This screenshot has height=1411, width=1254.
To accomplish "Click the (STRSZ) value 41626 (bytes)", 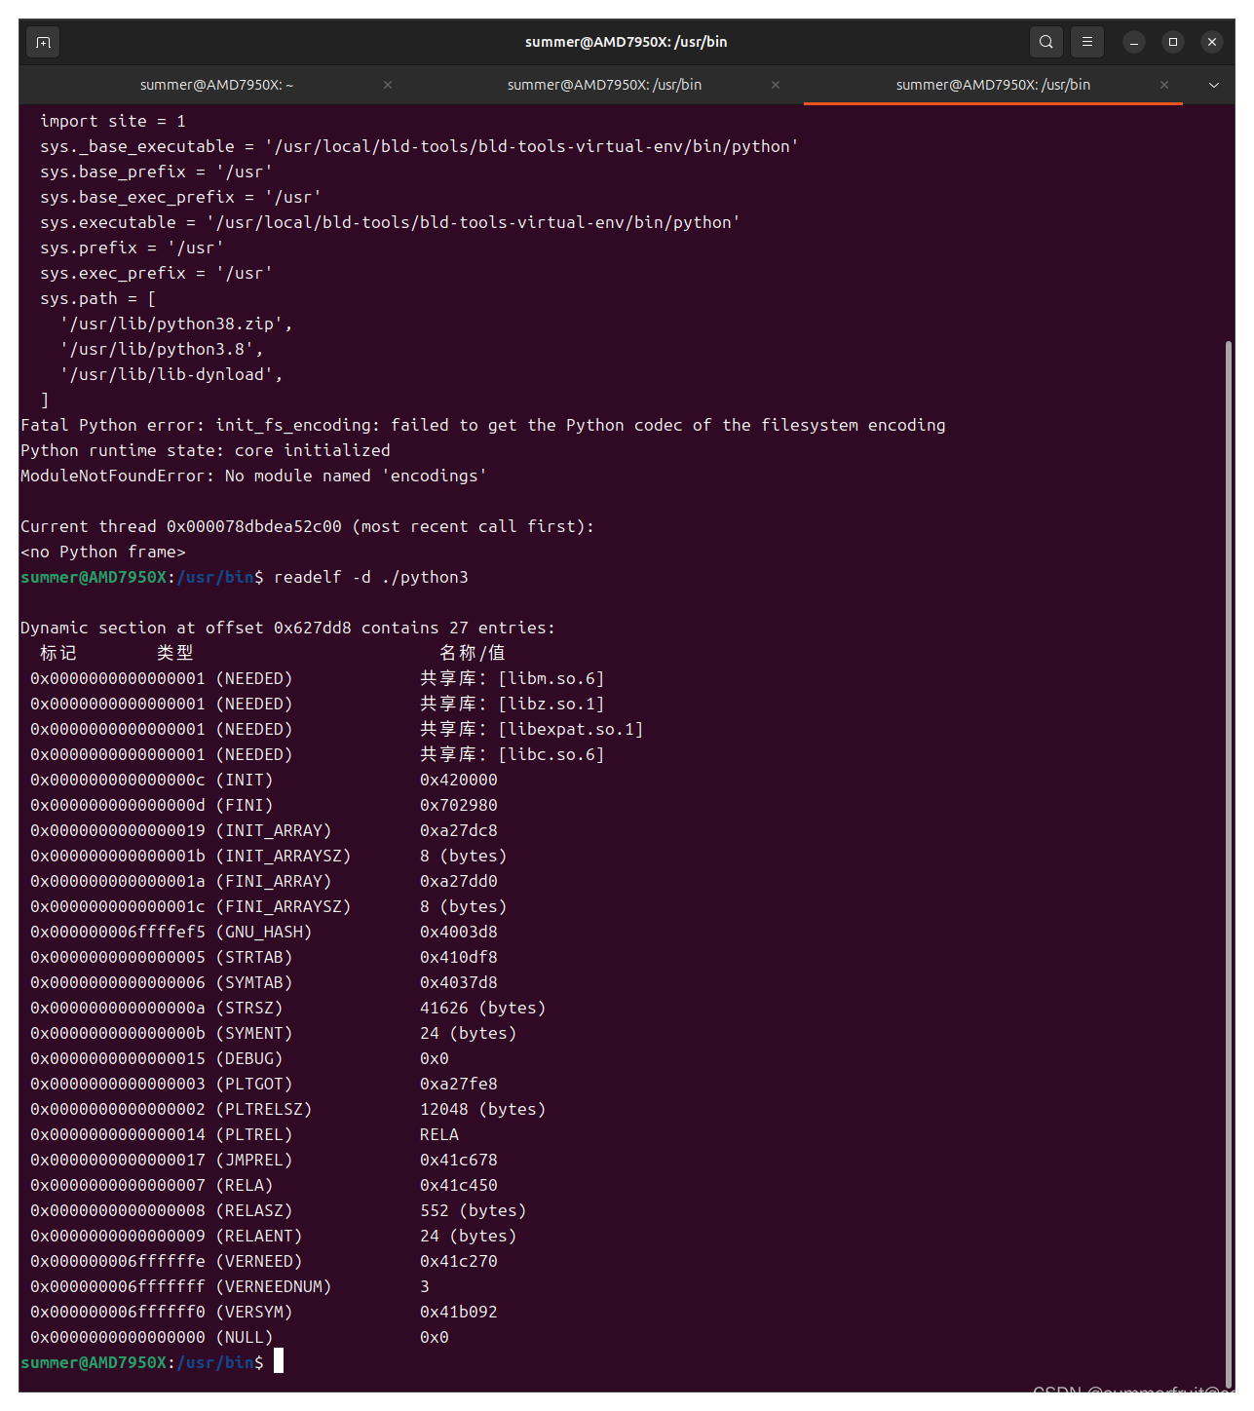I will click(483, 1008).
